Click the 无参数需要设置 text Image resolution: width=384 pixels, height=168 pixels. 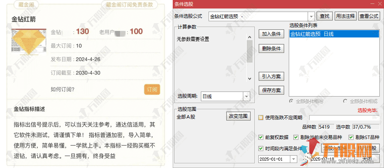[193, 39]
